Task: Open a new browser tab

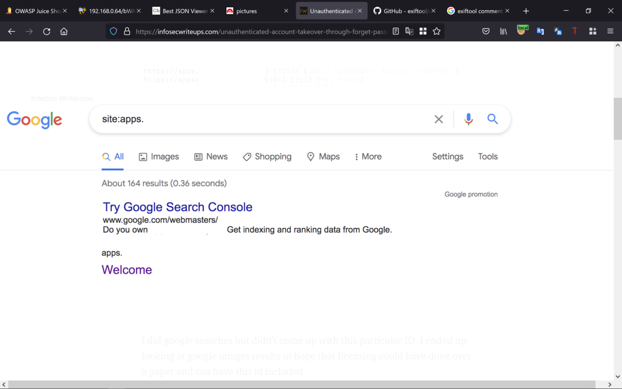Action: click(526, 11)
